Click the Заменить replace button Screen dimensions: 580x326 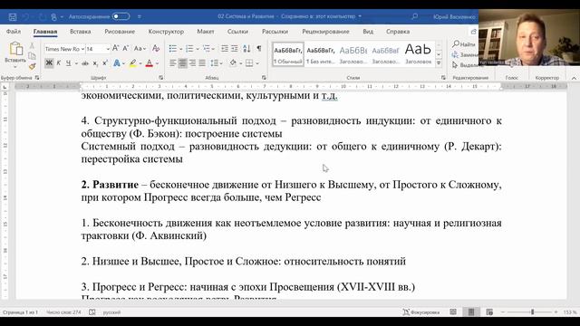coord(465,54)
